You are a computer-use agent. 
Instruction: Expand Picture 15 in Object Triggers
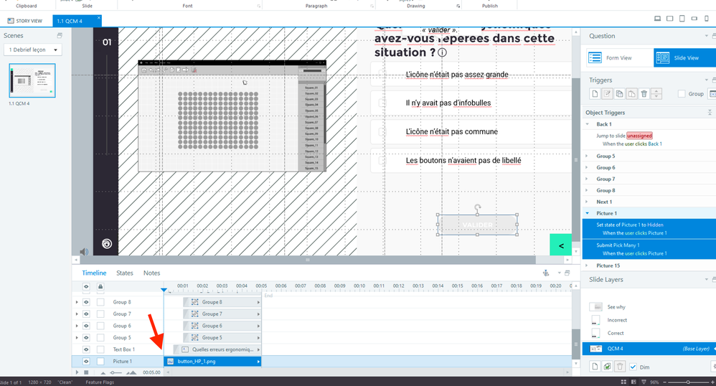coord(588,265)
